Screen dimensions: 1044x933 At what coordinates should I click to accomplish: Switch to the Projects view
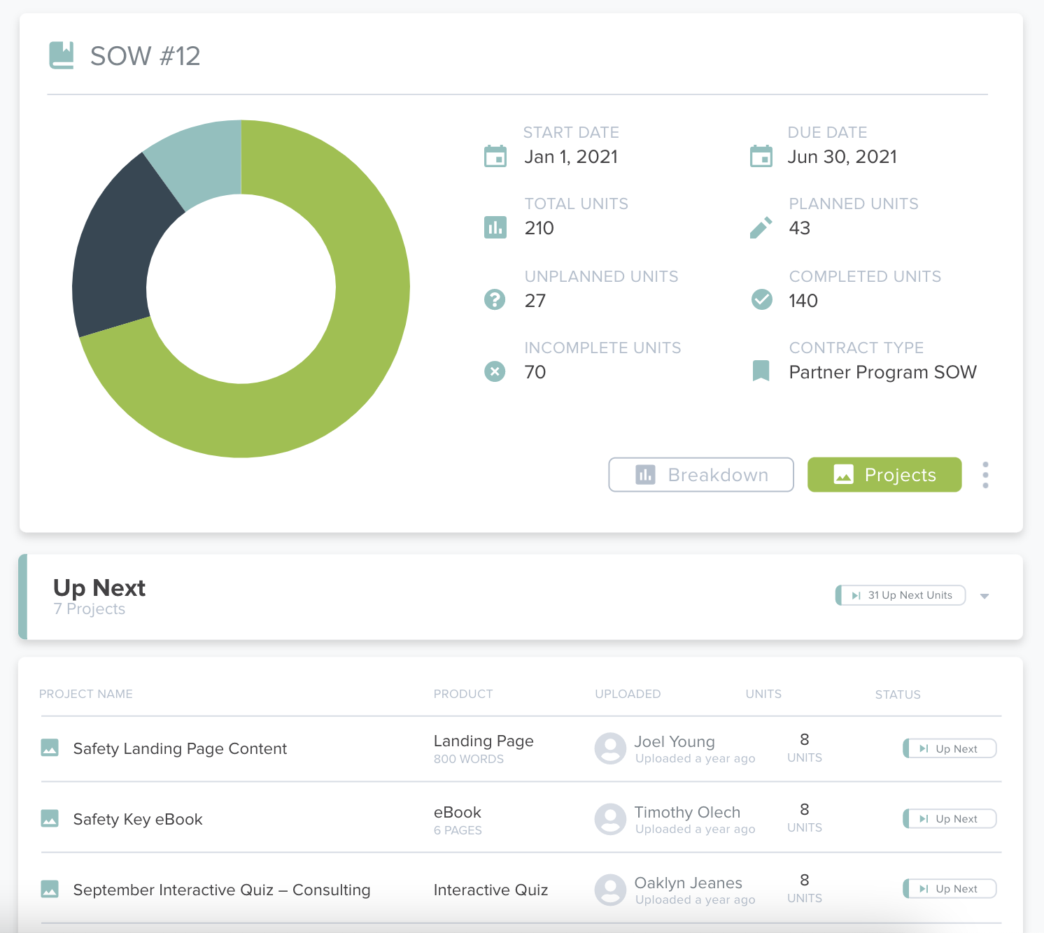click(x=884, y=474)
